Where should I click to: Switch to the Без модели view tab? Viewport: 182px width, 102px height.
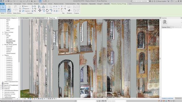tap(26, 18)
